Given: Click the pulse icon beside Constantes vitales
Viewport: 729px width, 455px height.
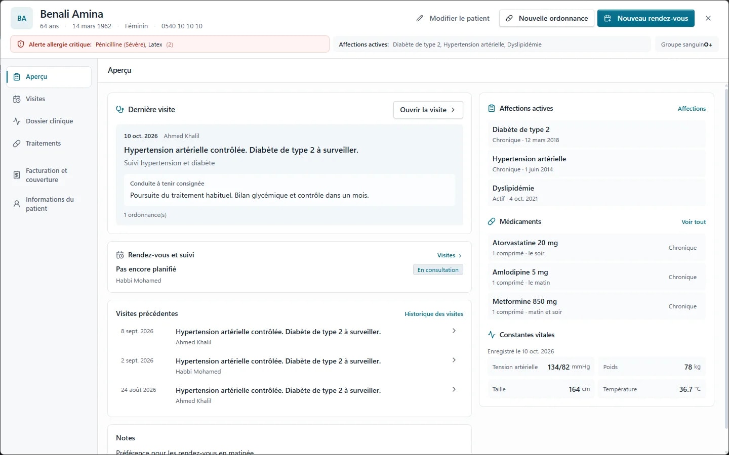Looking at the screenshot, I should 492,335.
